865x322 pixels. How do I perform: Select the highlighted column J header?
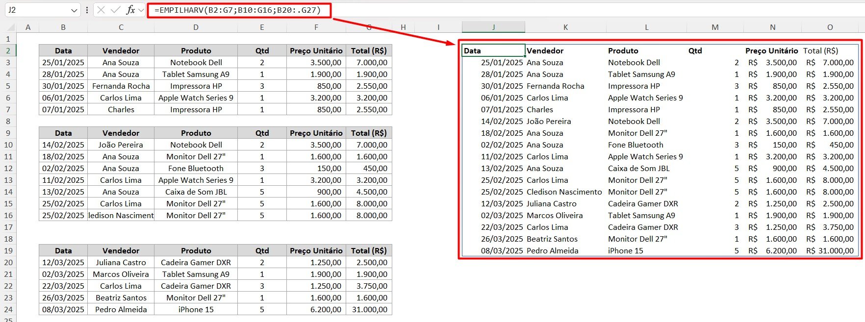(x=493, y=27)
